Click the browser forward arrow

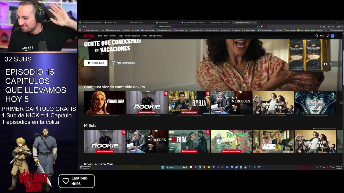click(x=83, y=27)
